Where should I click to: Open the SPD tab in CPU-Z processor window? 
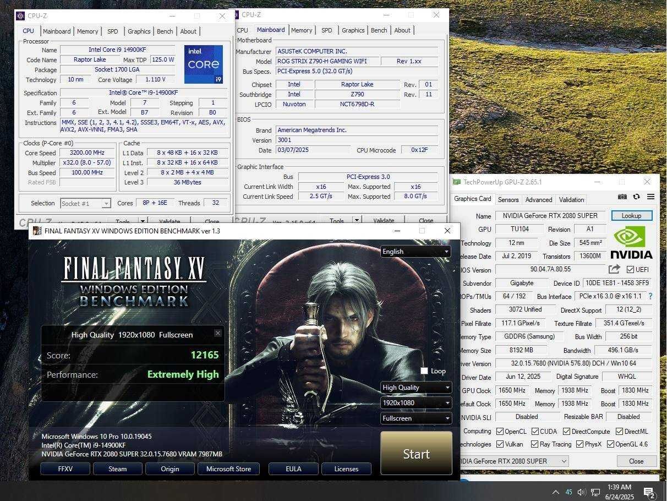click(x=112, y=31)
